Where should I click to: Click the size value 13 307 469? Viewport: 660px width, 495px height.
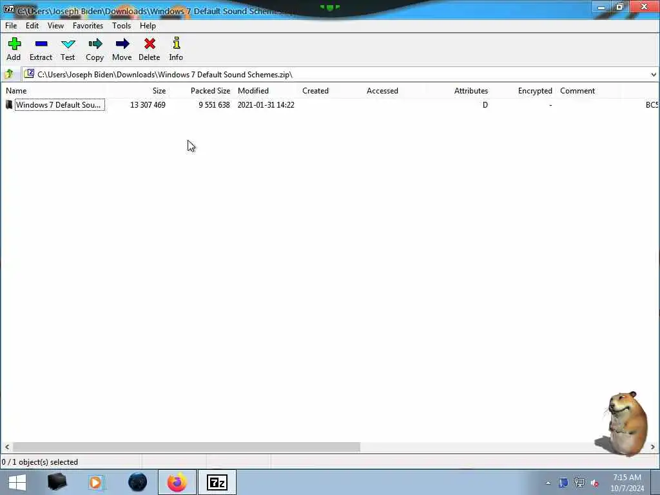(x=148, y=105)
